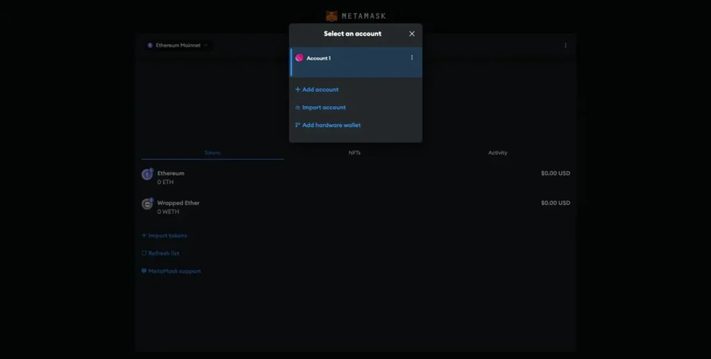Image resolution: width=711 pixels, height=359 pixels.
Task: Open Account 1 options three-dot menu
Action: 412,58
